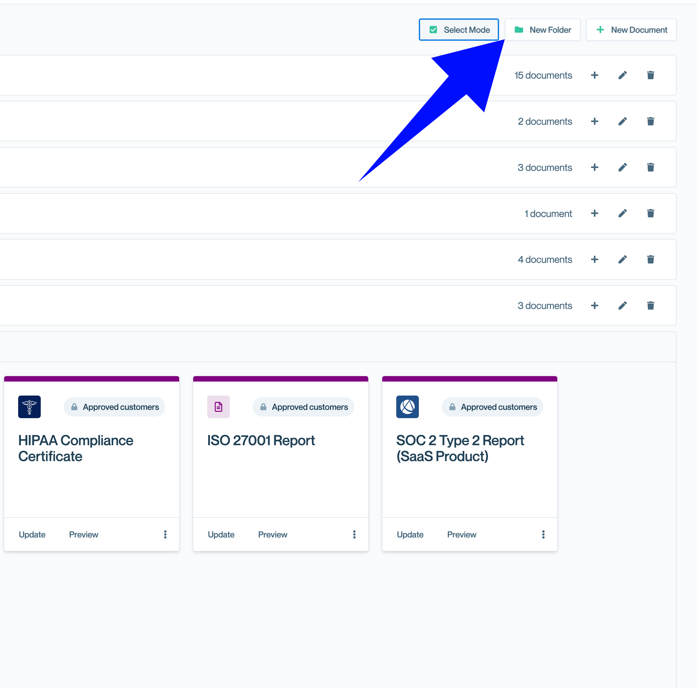The width and height of the screenshot is (697, 688).
Task: Add document to 2 documents folder
Action: coord(594,121)
